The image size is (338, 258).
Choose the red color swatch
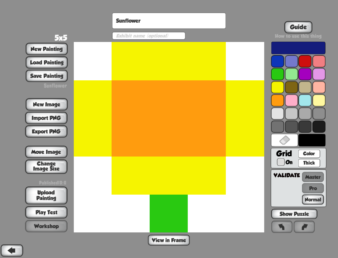pyautogui.click(x=305, y=61)
